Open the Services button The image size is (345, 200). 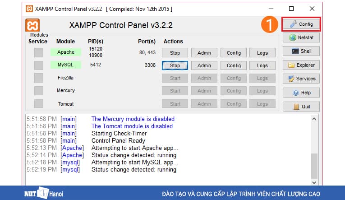click(x=301, y=79)
